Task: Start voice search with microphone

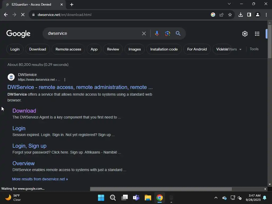Action: click(x=157, y=33)
